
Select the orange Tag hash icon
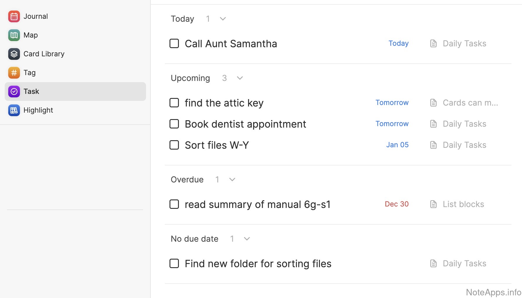[x=14, y=73]
